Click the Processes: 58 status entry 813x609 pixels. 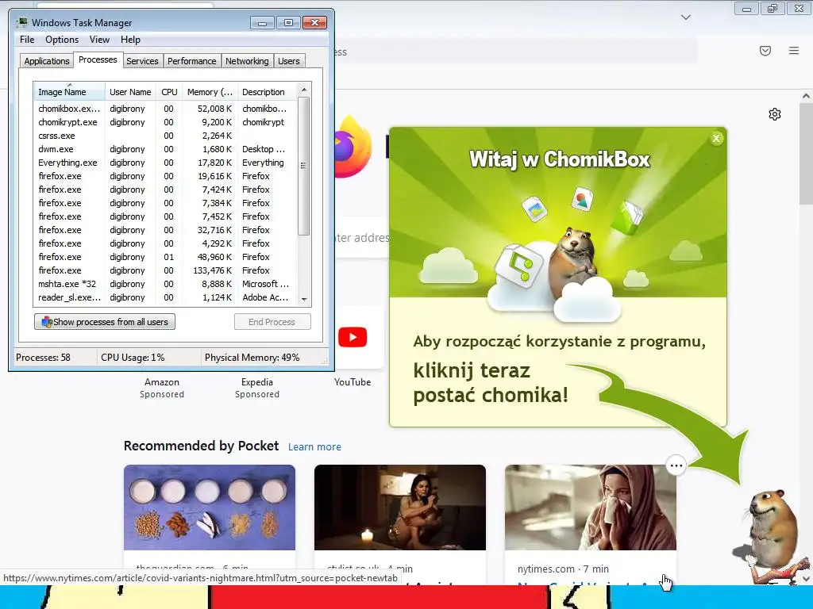(43, 358)
